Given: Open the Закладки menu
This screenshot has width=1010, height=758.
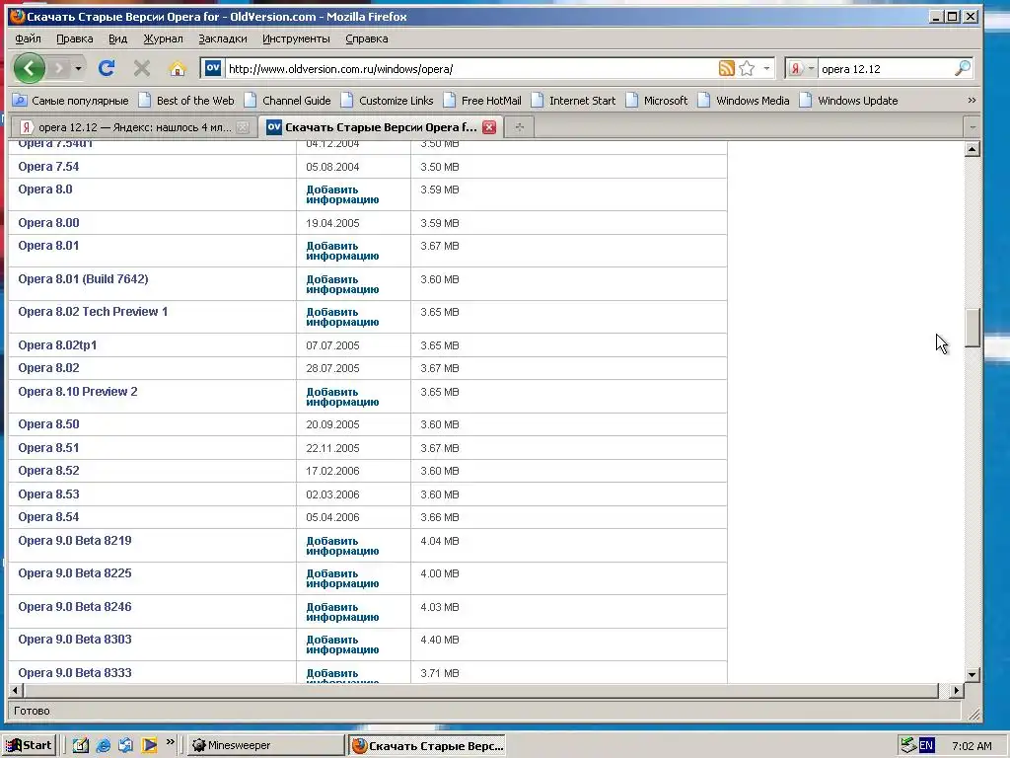Looking at the screenshot, I should pos(223,38).
